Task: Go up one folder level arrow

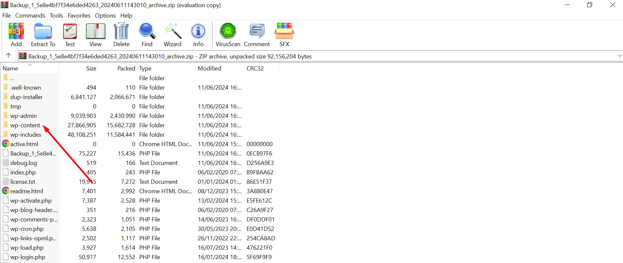Action: coord(8,56)
